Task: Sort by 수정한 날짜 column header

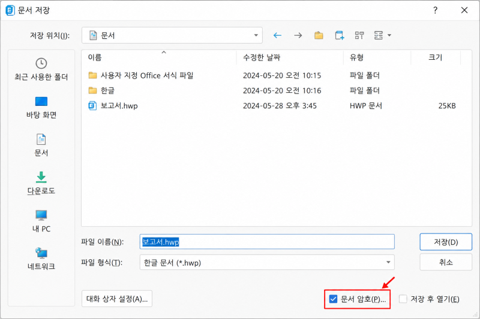Action: (x=290, y=57)
